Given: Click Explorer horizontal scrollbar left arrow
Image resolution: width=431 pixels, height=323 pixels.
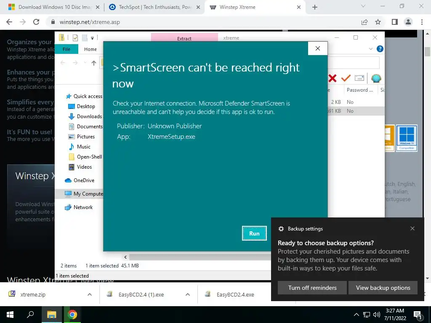Looking at the screenshot, I should coord(125,257).
